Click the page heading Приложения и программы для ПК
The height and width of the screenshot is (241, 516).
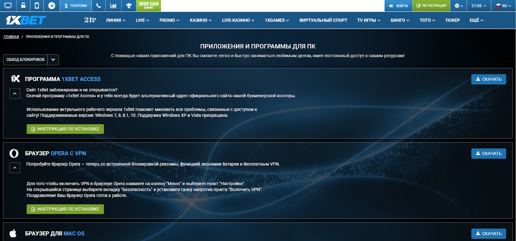[258, 46]
